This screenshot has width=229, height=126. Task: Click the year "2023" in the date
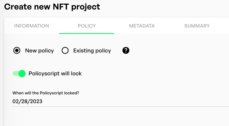coord(36,102)
